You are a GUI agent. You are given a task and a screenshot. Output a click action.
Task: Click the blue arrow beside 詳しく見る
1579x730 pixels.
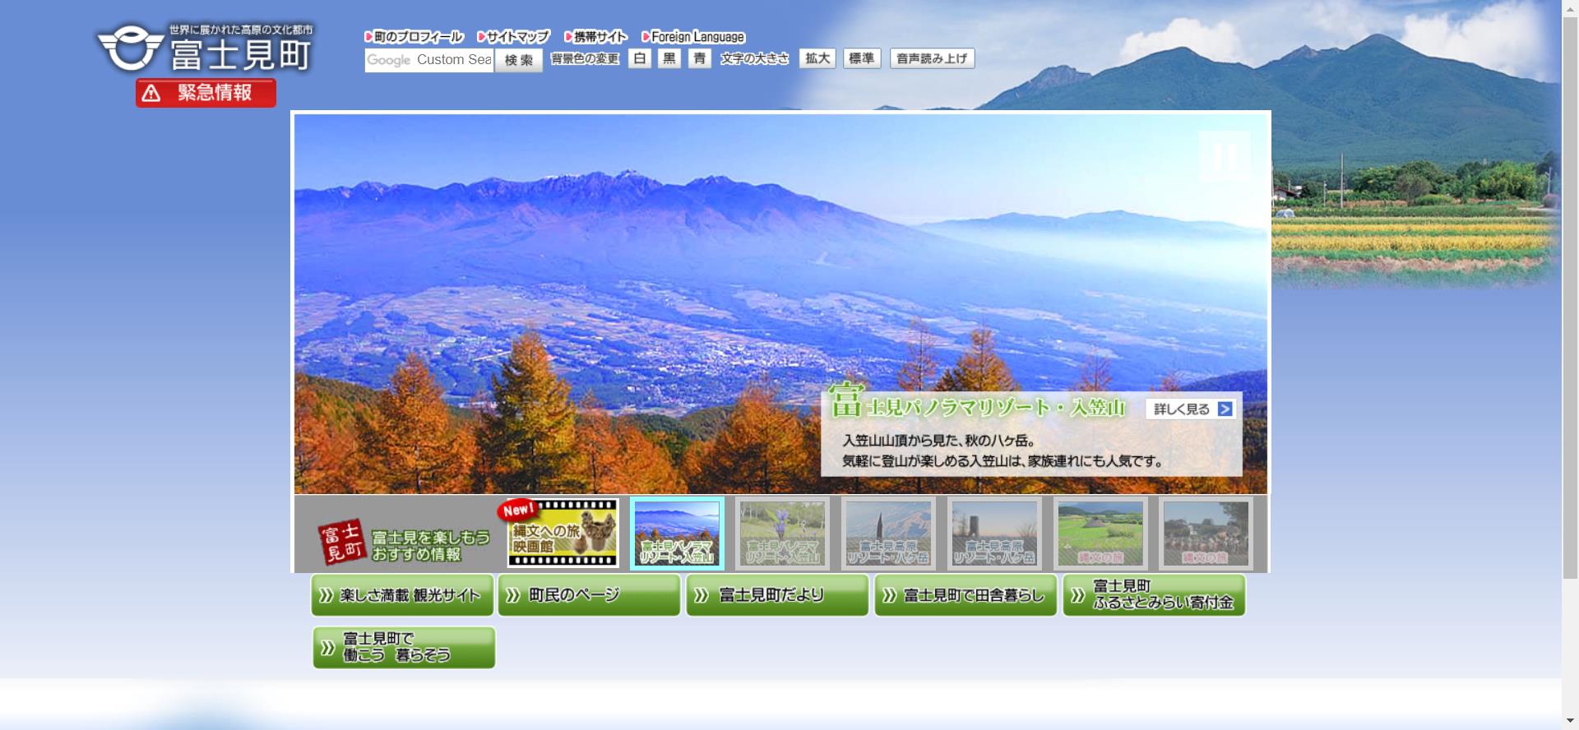click(x=1225, y=409)
